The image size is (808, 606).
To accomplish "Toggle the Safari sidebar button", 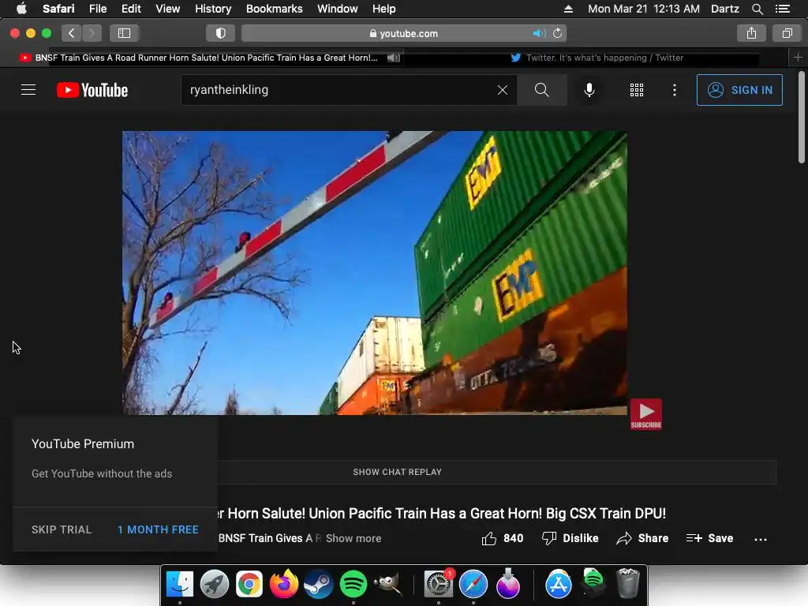I will (124, 33).
